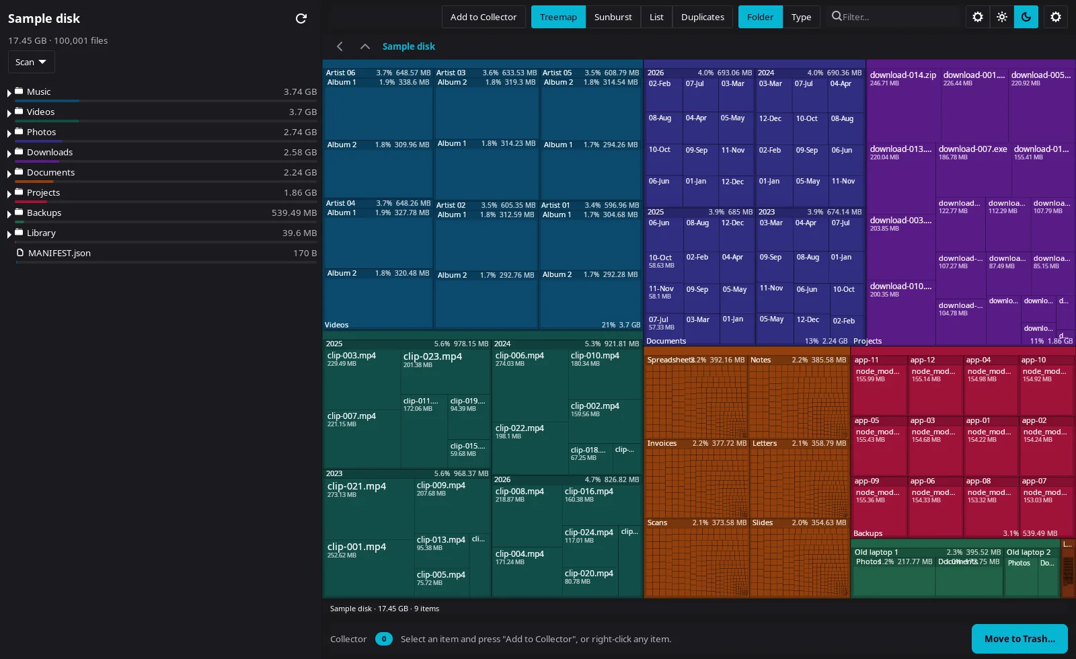The width and height of the screenshot is (1076, 659).
Task: Click the folder icon of the Videos row
Action: (x=19, y=111)
